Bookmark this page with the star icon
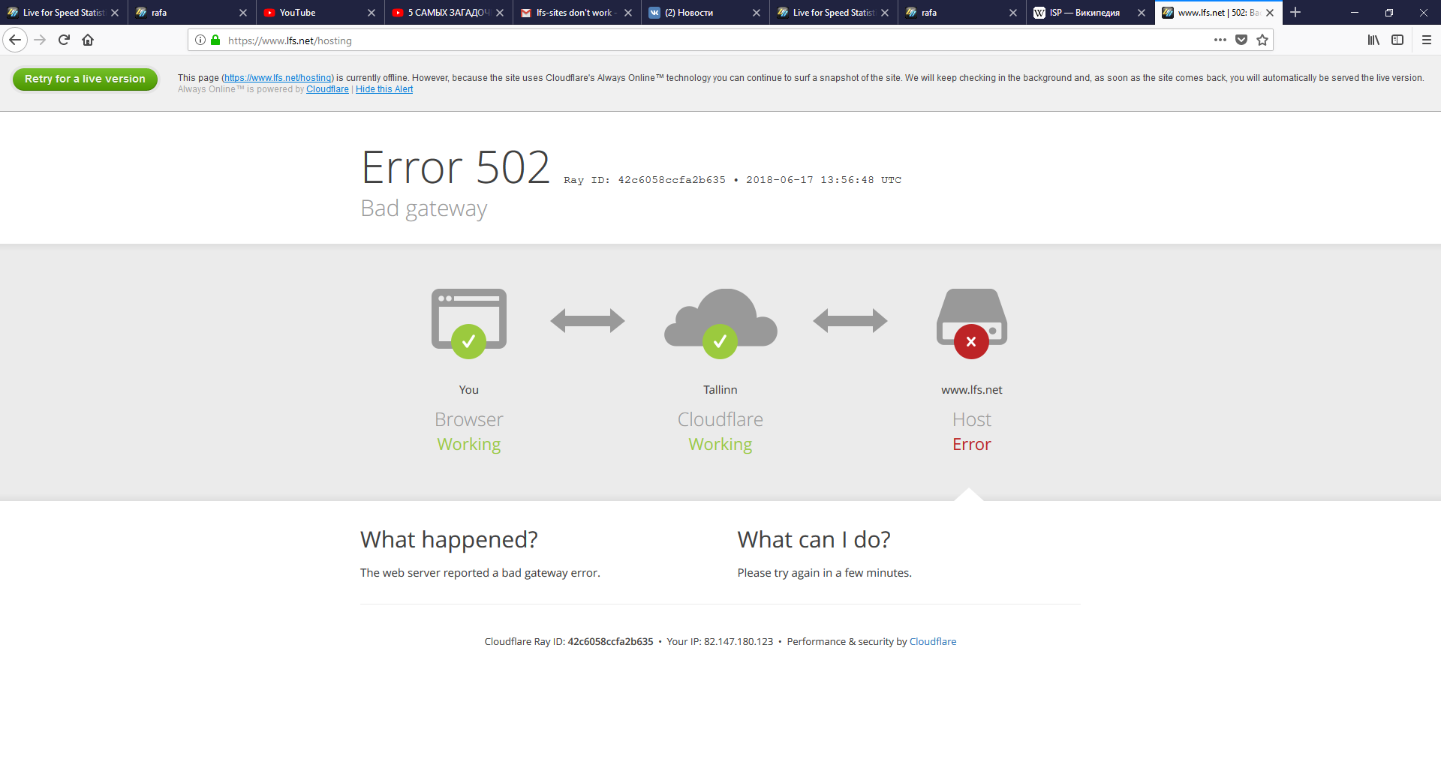This screenshot has height=780, width=1441. 1262,40
